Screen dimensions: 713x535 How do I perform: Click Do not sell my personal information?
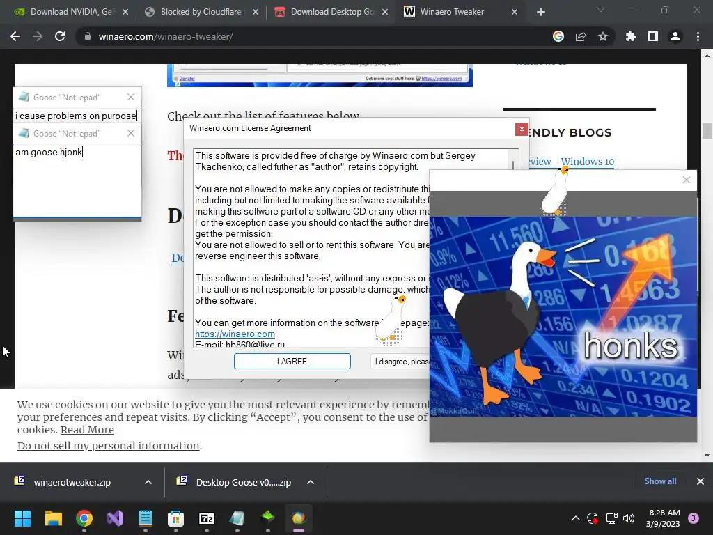tap(108, 446)
